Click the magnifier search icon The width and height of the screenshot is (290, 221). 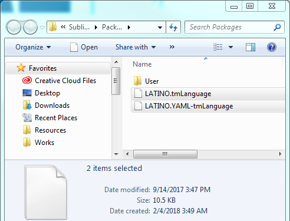(277, 27)
